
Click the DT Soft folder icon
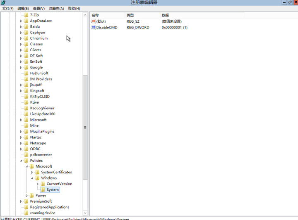(26, 56)
